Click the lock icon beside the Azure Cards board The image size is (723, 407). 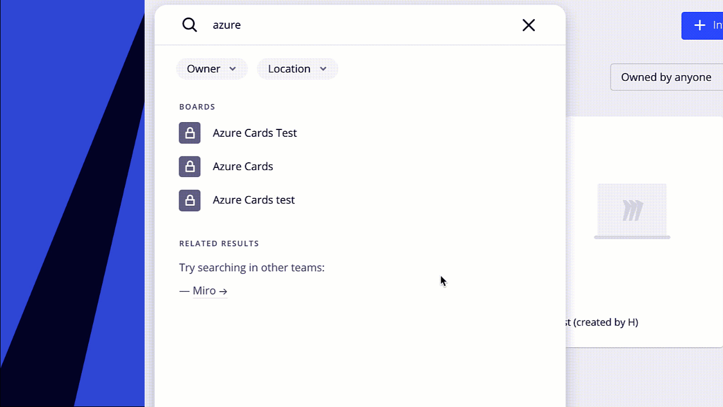tap(190, 166)
